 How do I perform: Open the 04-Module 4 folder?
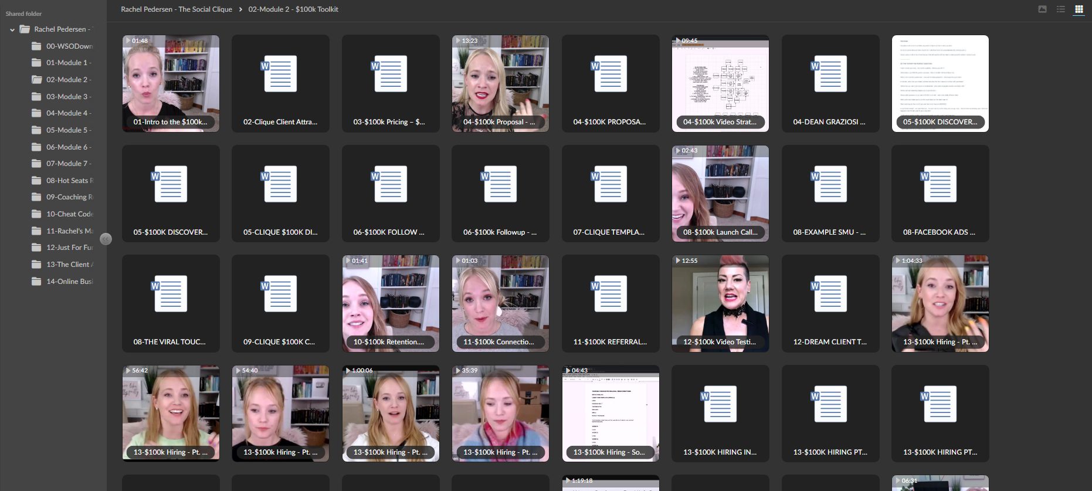62,113
